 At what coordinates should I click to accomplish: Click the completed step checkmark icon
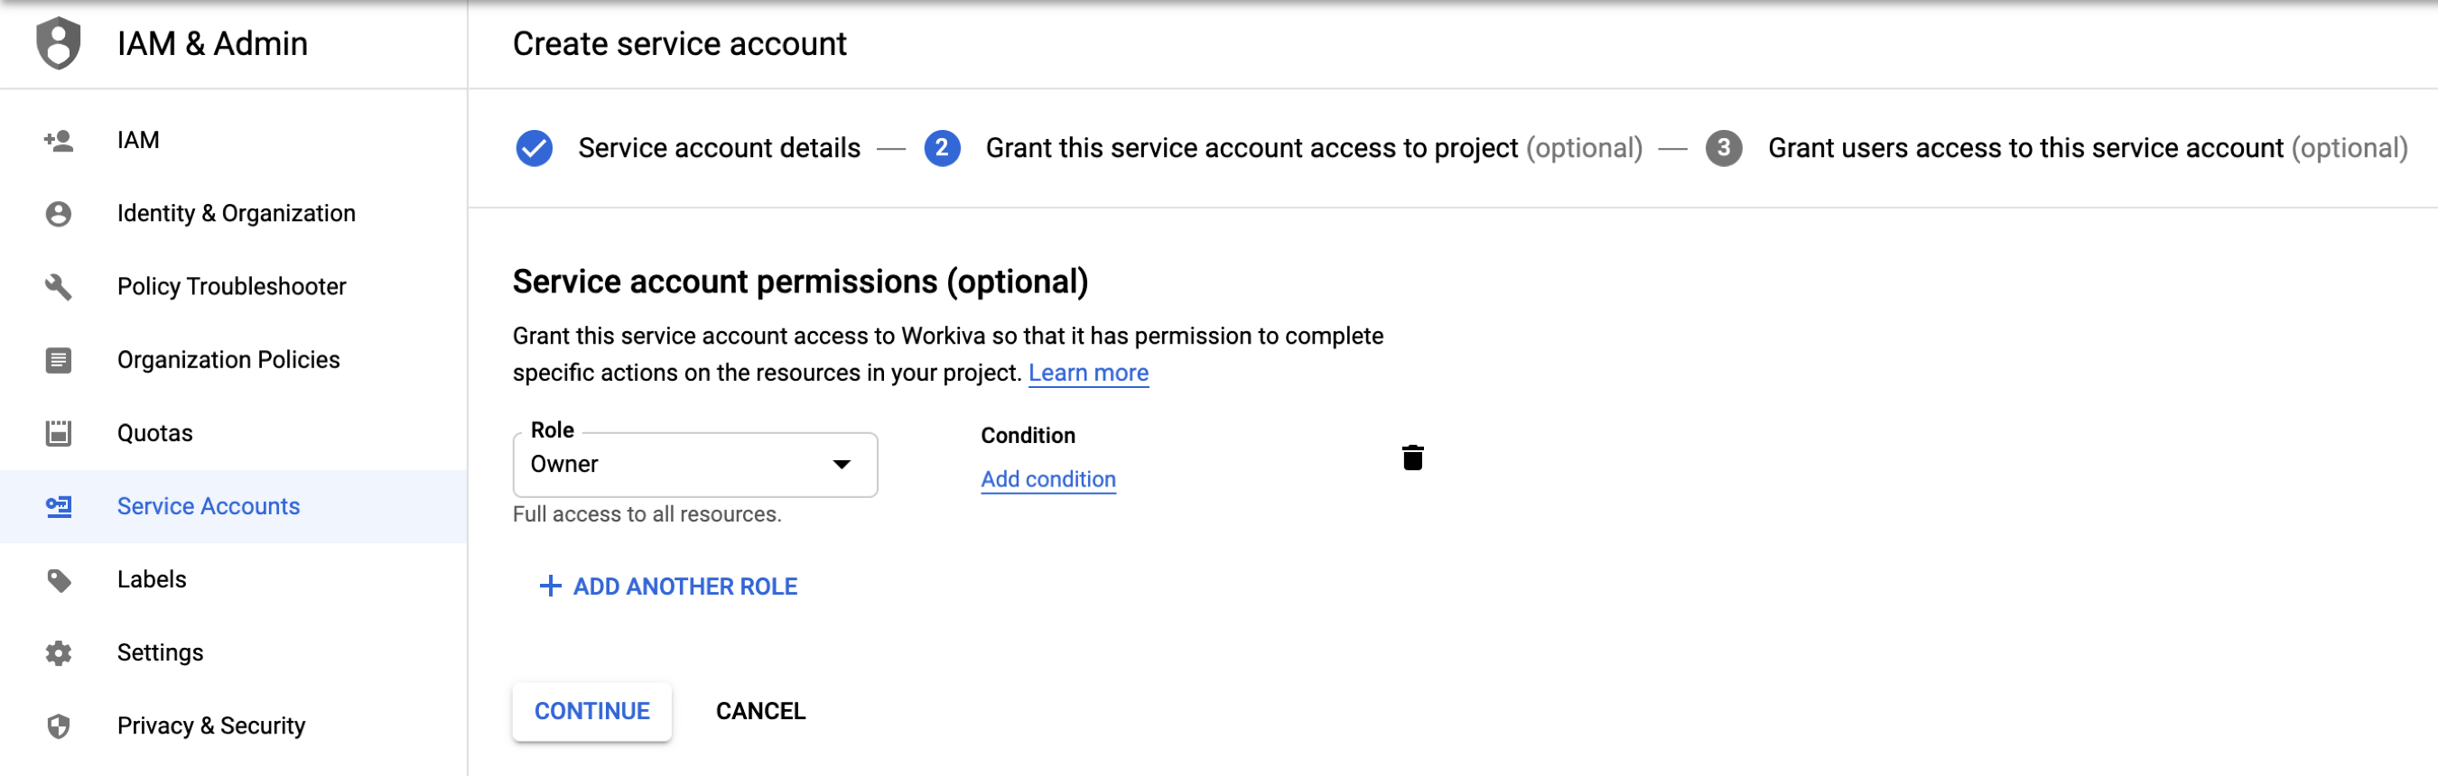[534, 148]
